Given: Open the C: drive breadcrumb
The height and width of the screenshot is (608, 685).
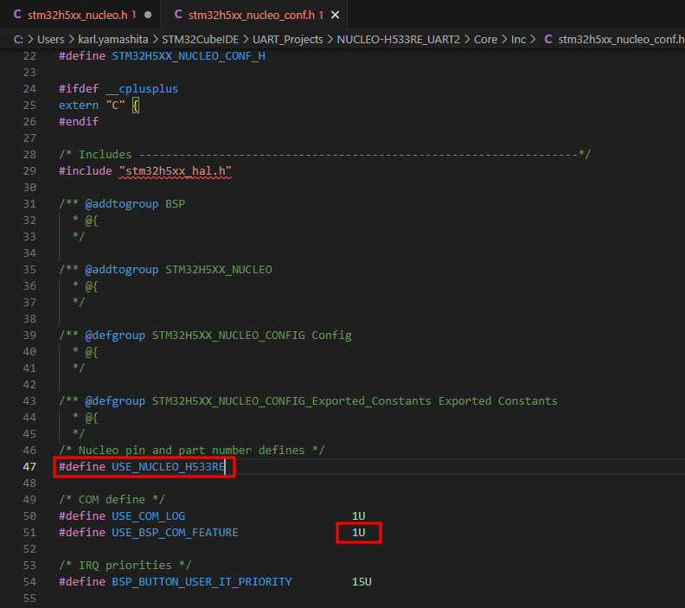Looking at the screenshot, I should (18, 39).
